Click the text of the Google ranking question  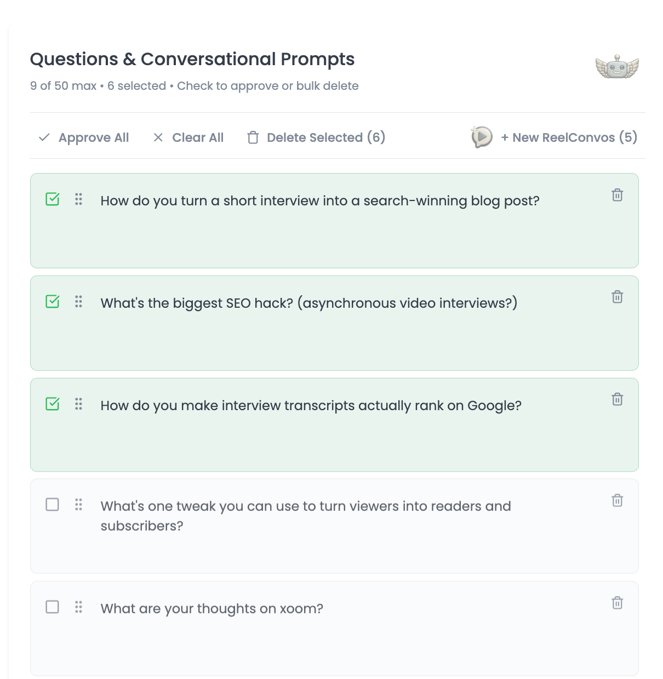311,406
